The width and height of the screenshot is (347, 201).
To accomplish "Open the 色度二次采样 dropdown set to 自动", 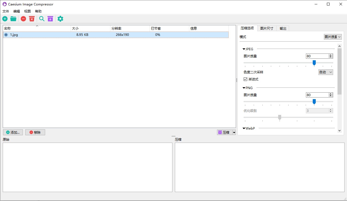I will click(326, 72).
